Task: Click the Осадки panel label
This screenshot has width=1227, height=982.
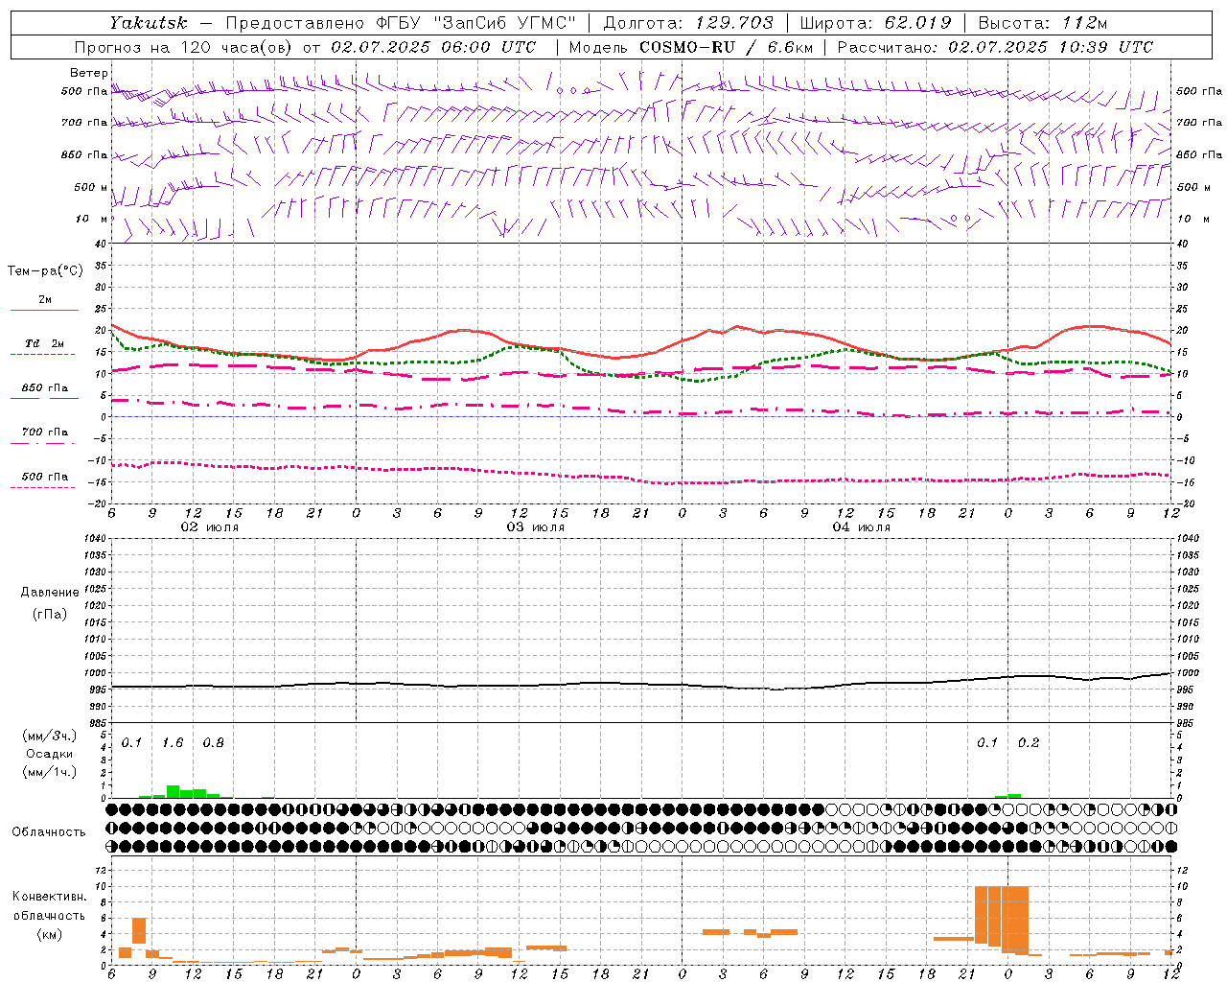Action: click(x=50, y=754)
